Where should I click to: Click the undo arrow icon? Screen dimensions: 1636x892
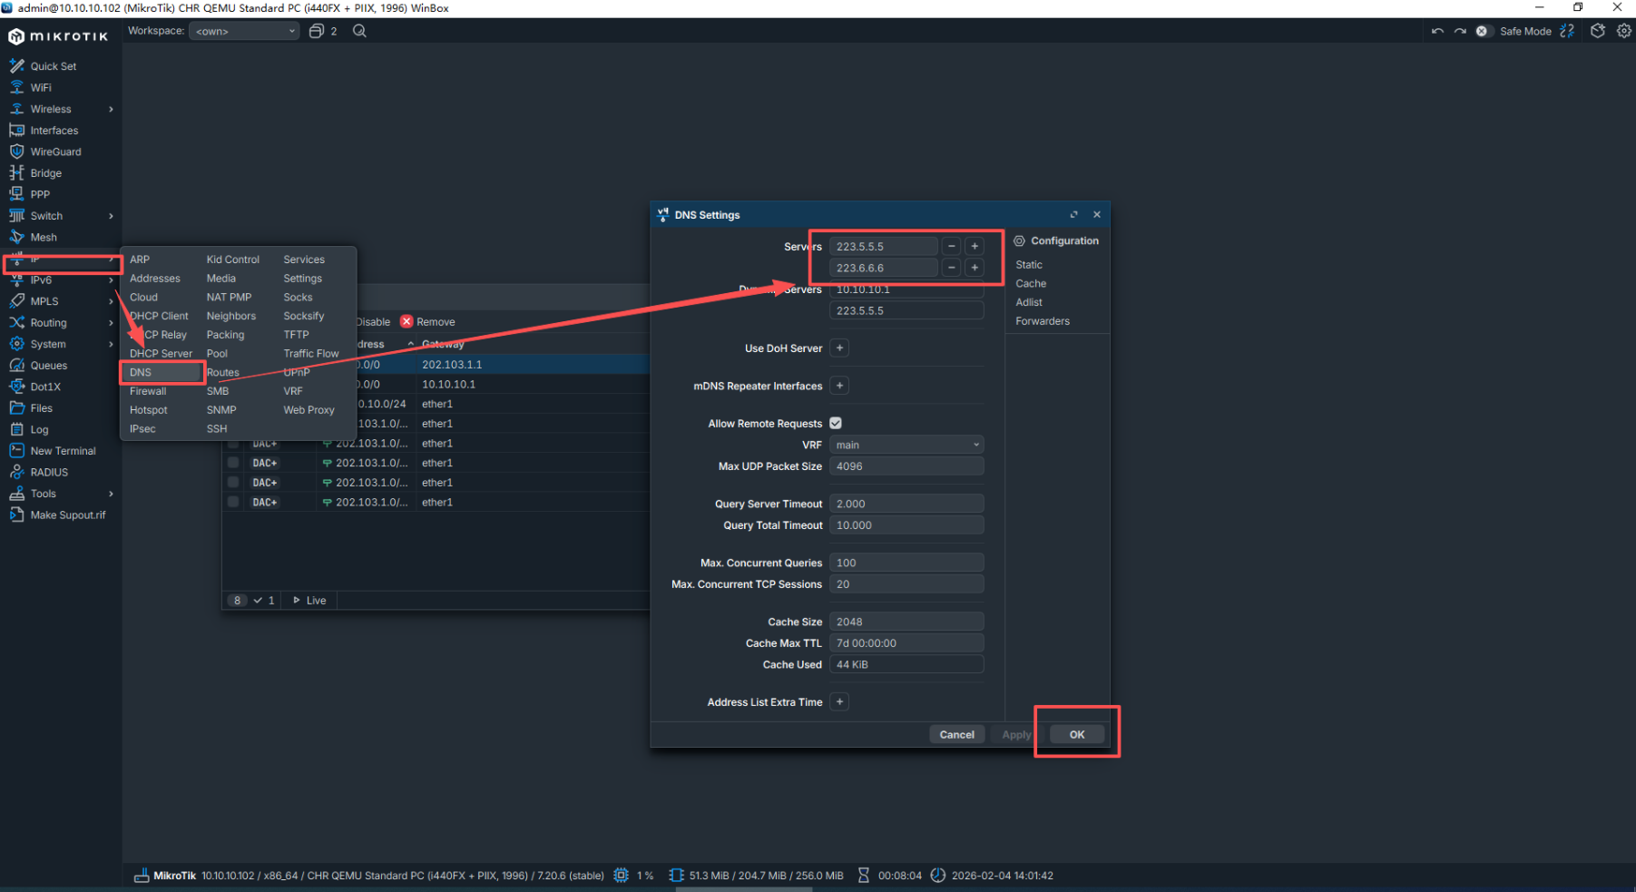coord(1437,31)
